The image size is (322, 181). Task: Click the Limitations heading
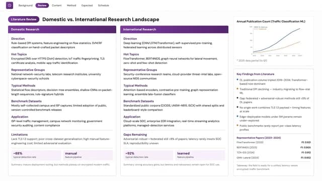19,135
